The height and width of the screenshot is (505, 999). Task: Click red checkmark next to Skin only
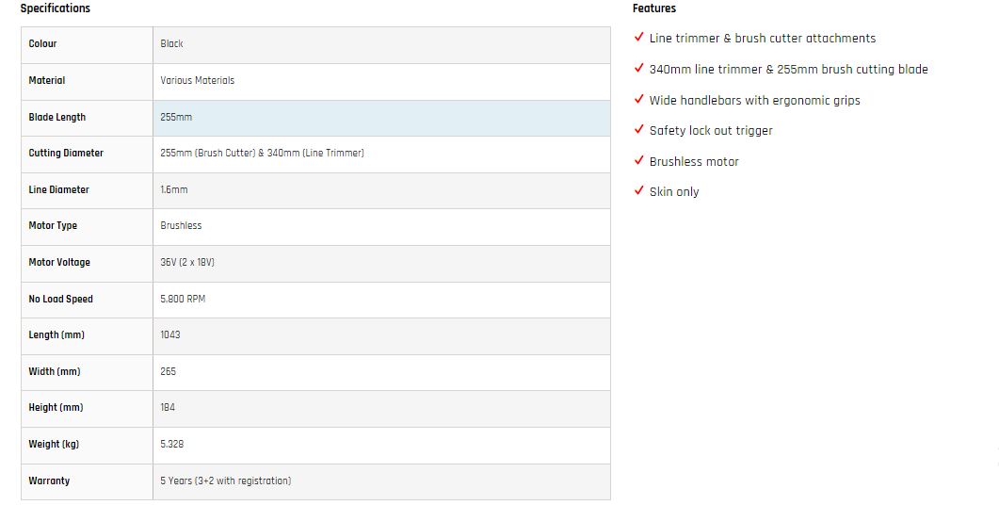(639, 190)
